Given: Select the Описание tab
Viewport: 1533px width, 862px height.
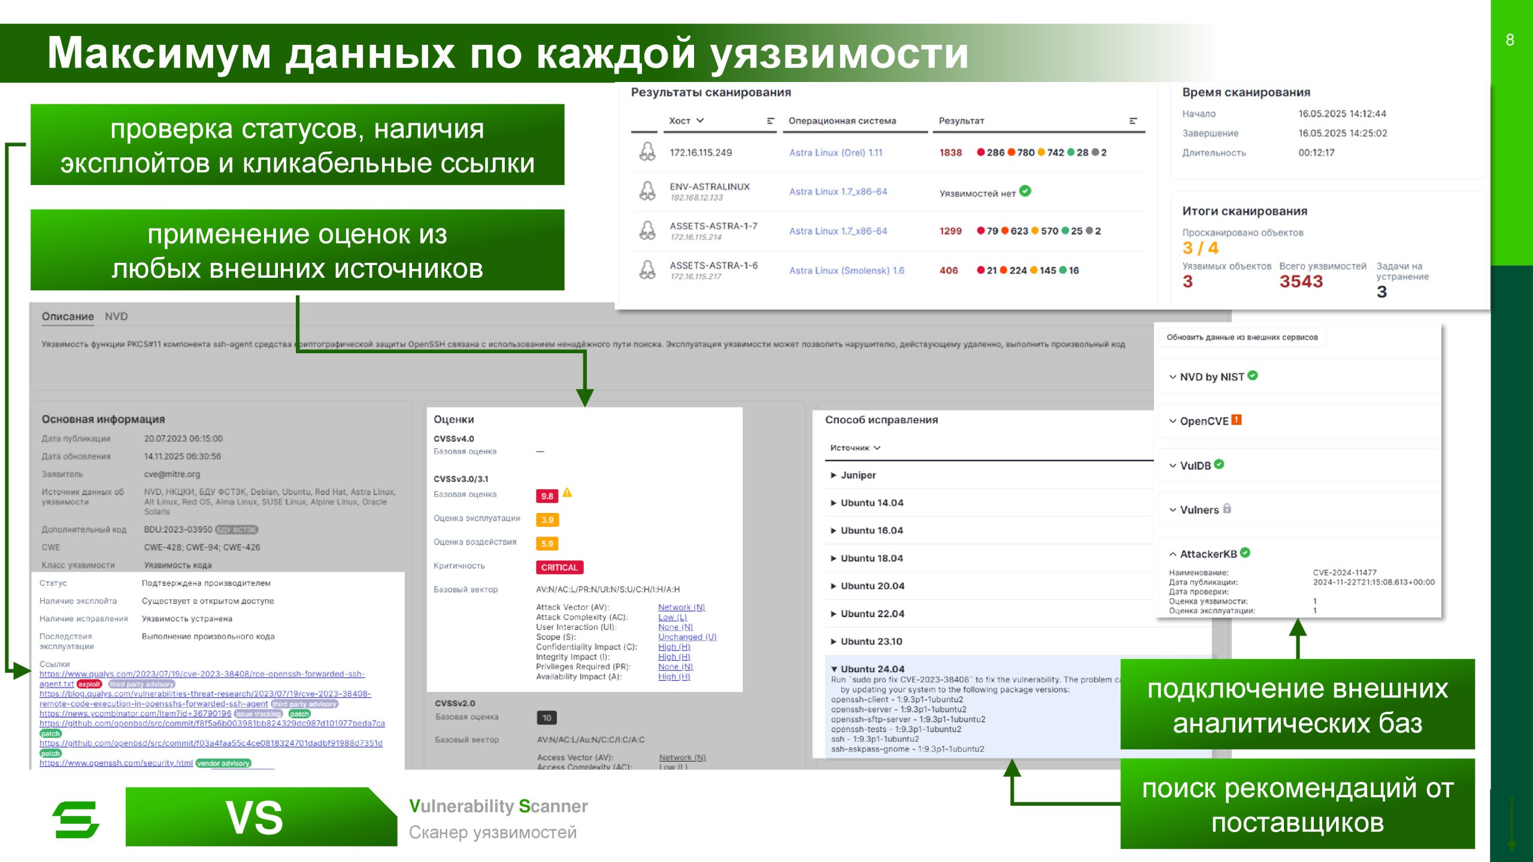Looking at the screenshot, I should (68, 316).
